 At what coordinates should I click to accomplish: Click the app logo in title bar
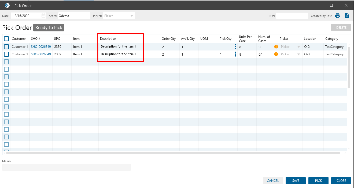coord(7,5)
